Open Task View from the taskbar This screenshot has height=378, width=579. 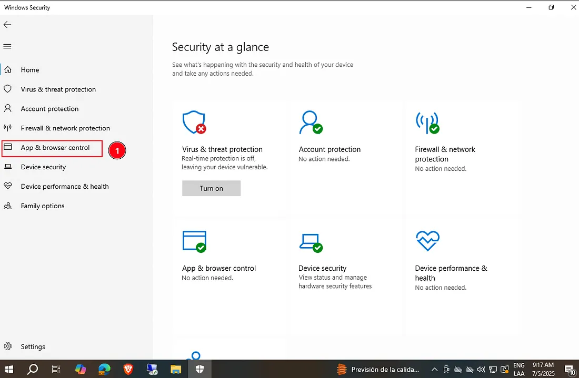(x=56, y=369)
